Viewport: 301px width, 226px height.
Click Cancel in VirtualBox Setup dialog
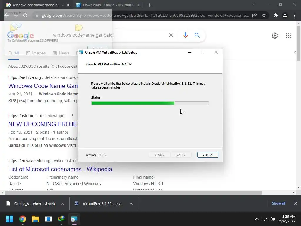(x=208, y=155)
